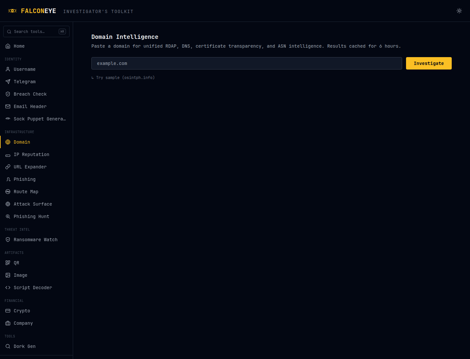Viewport: 470px width, 359px height.
Task: Click the Dork Gen search icon
Action: click(x=8, y=346)
